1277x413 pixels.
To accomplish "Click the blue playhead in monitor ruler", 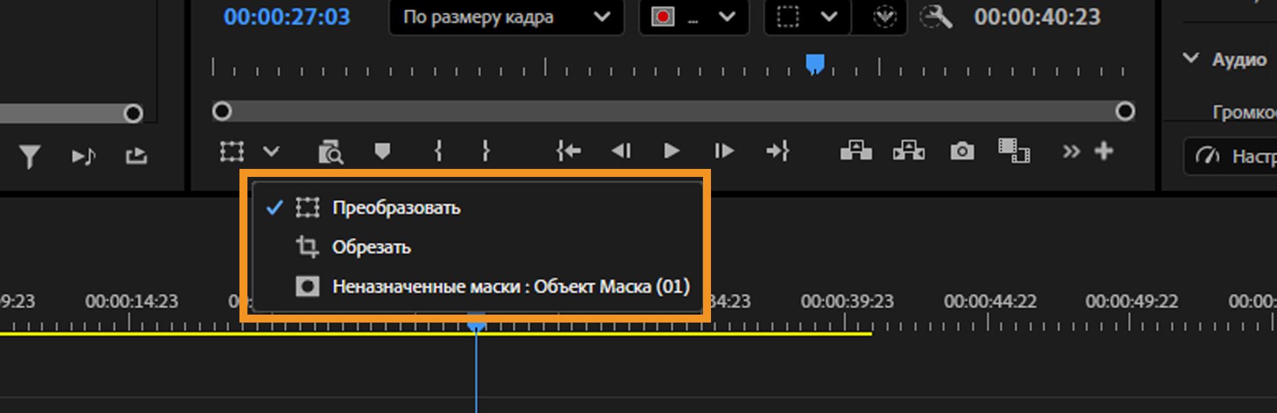I will (815, 65).
